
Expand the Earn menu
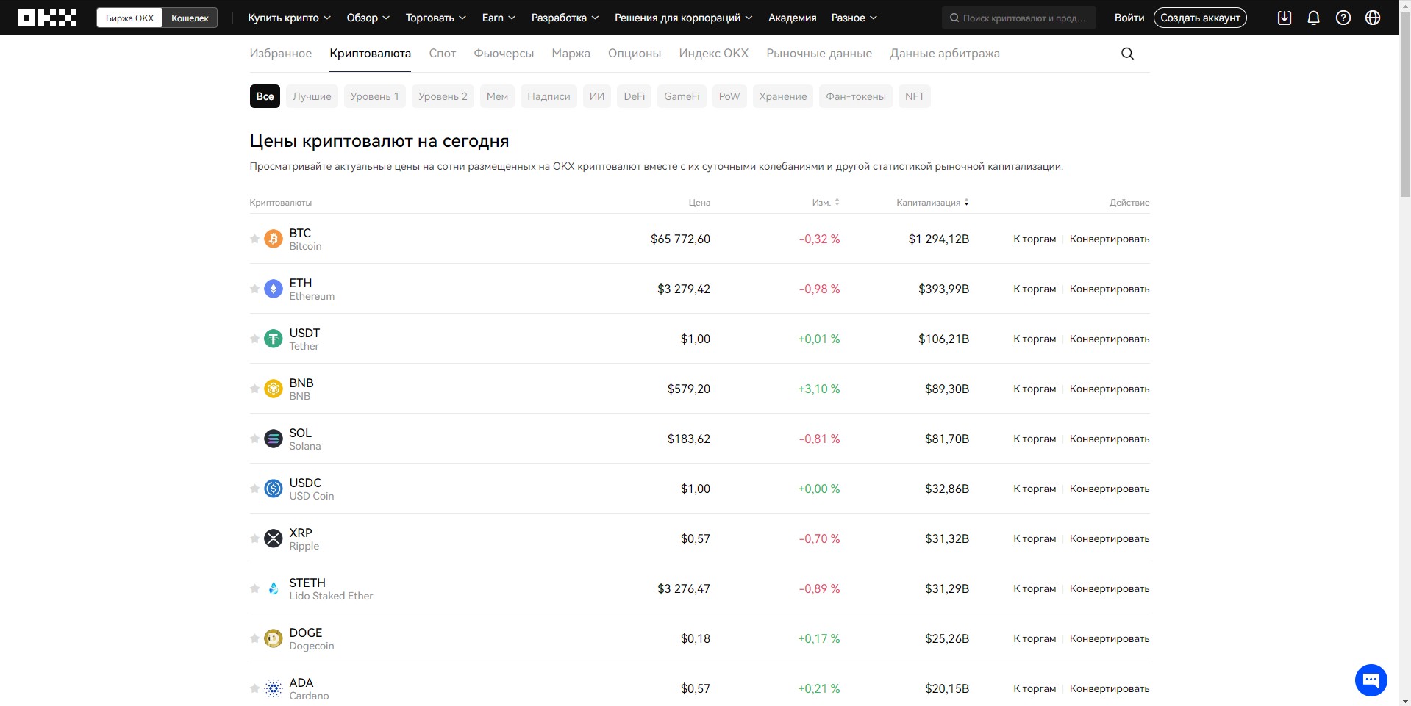(x=499, y=18)
